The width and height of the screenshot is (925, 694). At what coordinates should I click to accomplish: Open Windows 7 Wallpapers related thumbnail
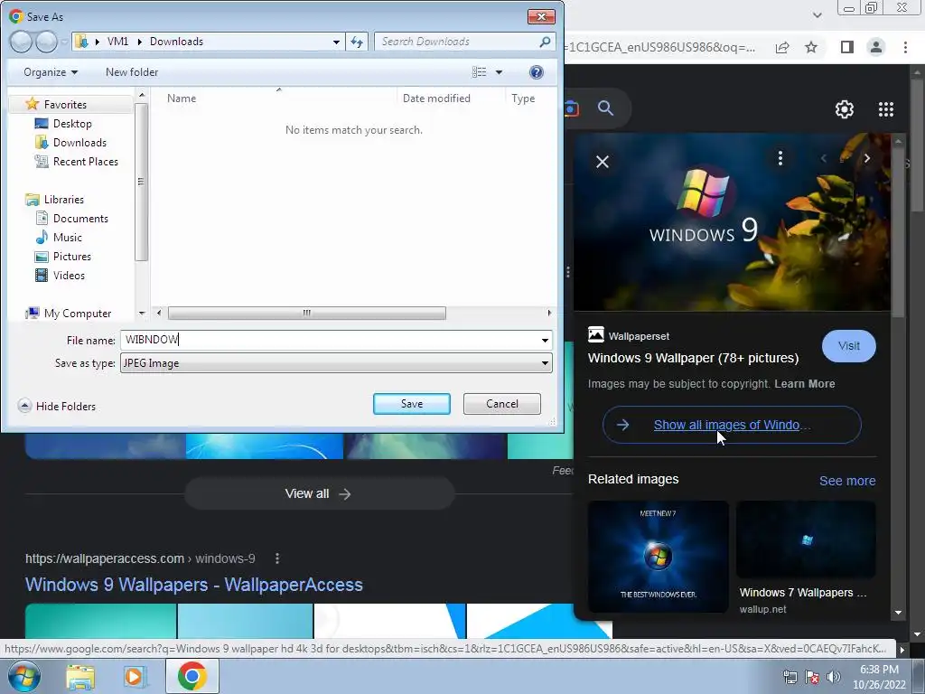[x=805, y=539]
